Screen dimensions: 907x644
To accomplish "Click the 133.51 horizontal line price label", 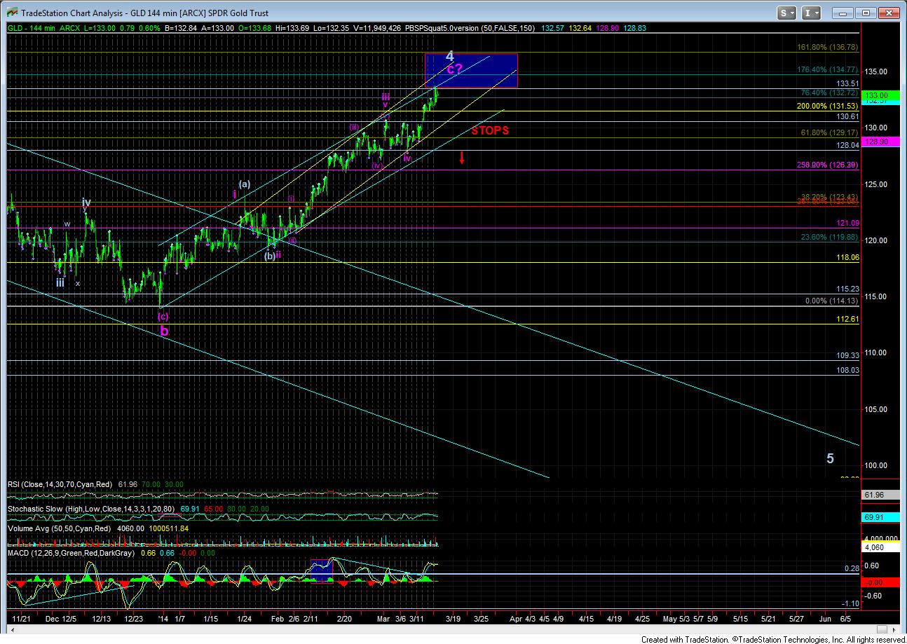I will 848,83.
